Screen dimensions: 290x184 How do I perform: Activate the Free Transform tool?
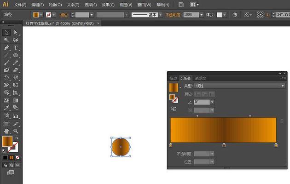[16, 85]
